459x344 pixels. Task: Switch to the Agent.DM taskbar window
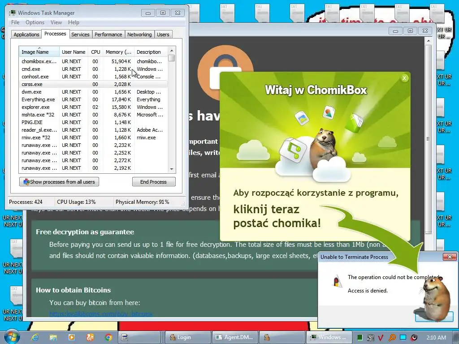pyautogui.click(x=236, y=337)
